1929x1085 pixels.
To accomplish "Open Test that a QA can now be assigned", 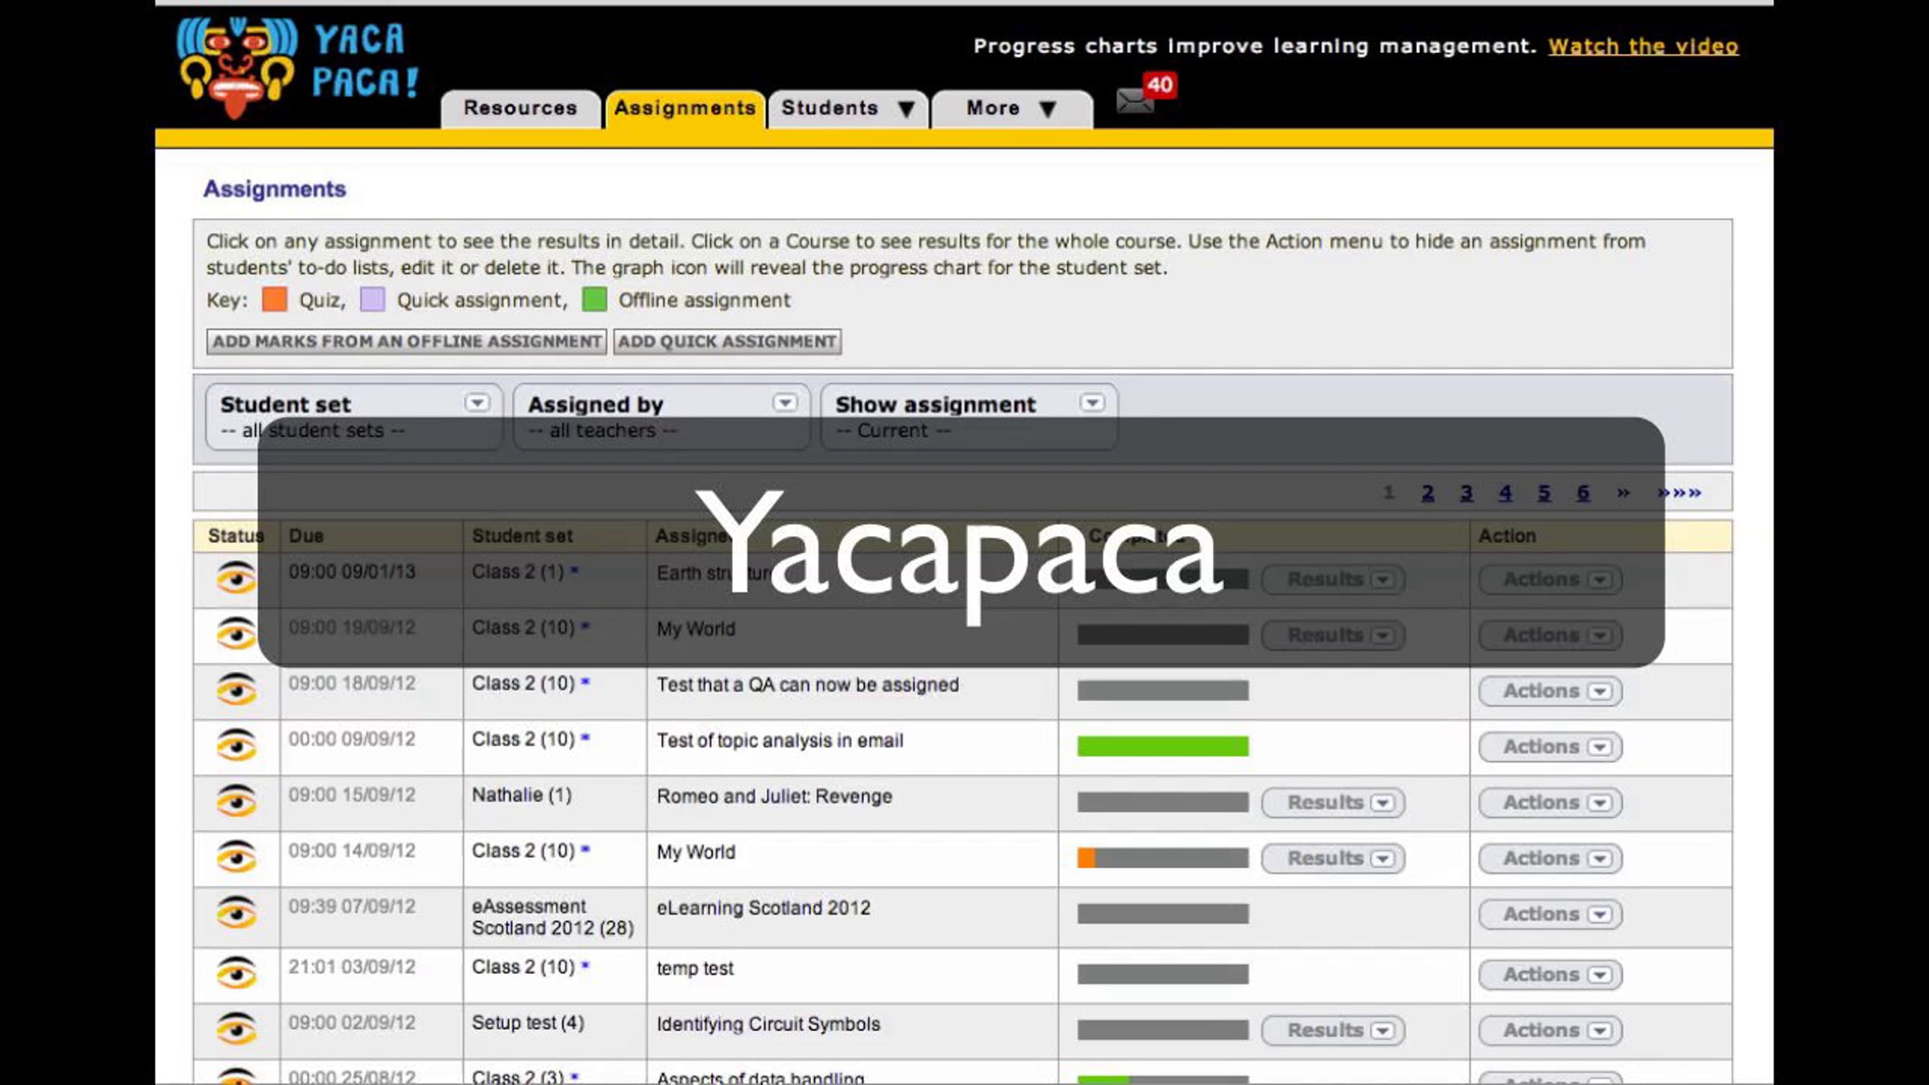I will pos(808,685).
